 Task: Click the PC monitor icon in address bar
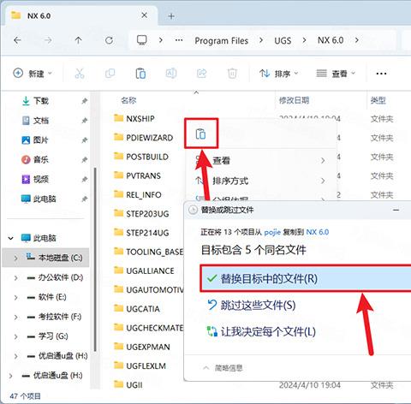[142, 40]
